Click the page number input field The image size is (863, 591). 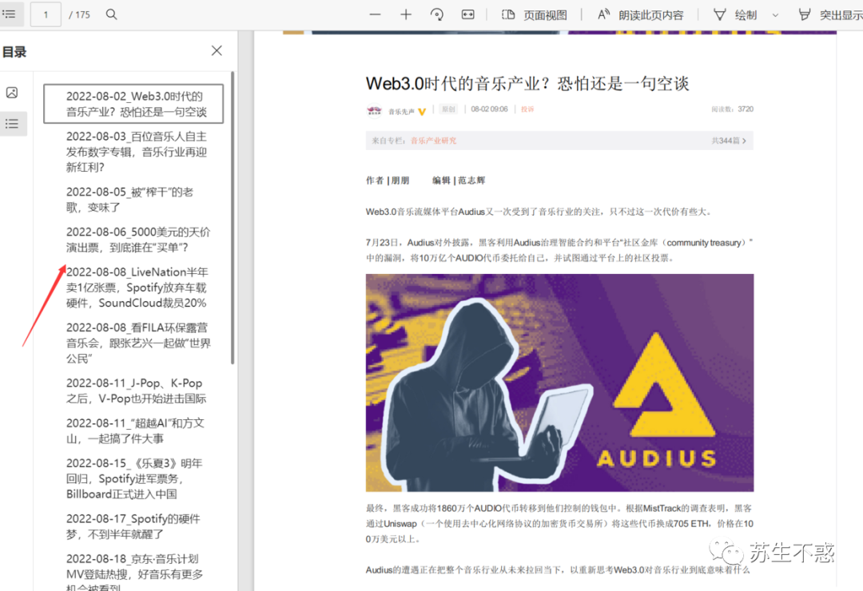click(x=46, y=14)
